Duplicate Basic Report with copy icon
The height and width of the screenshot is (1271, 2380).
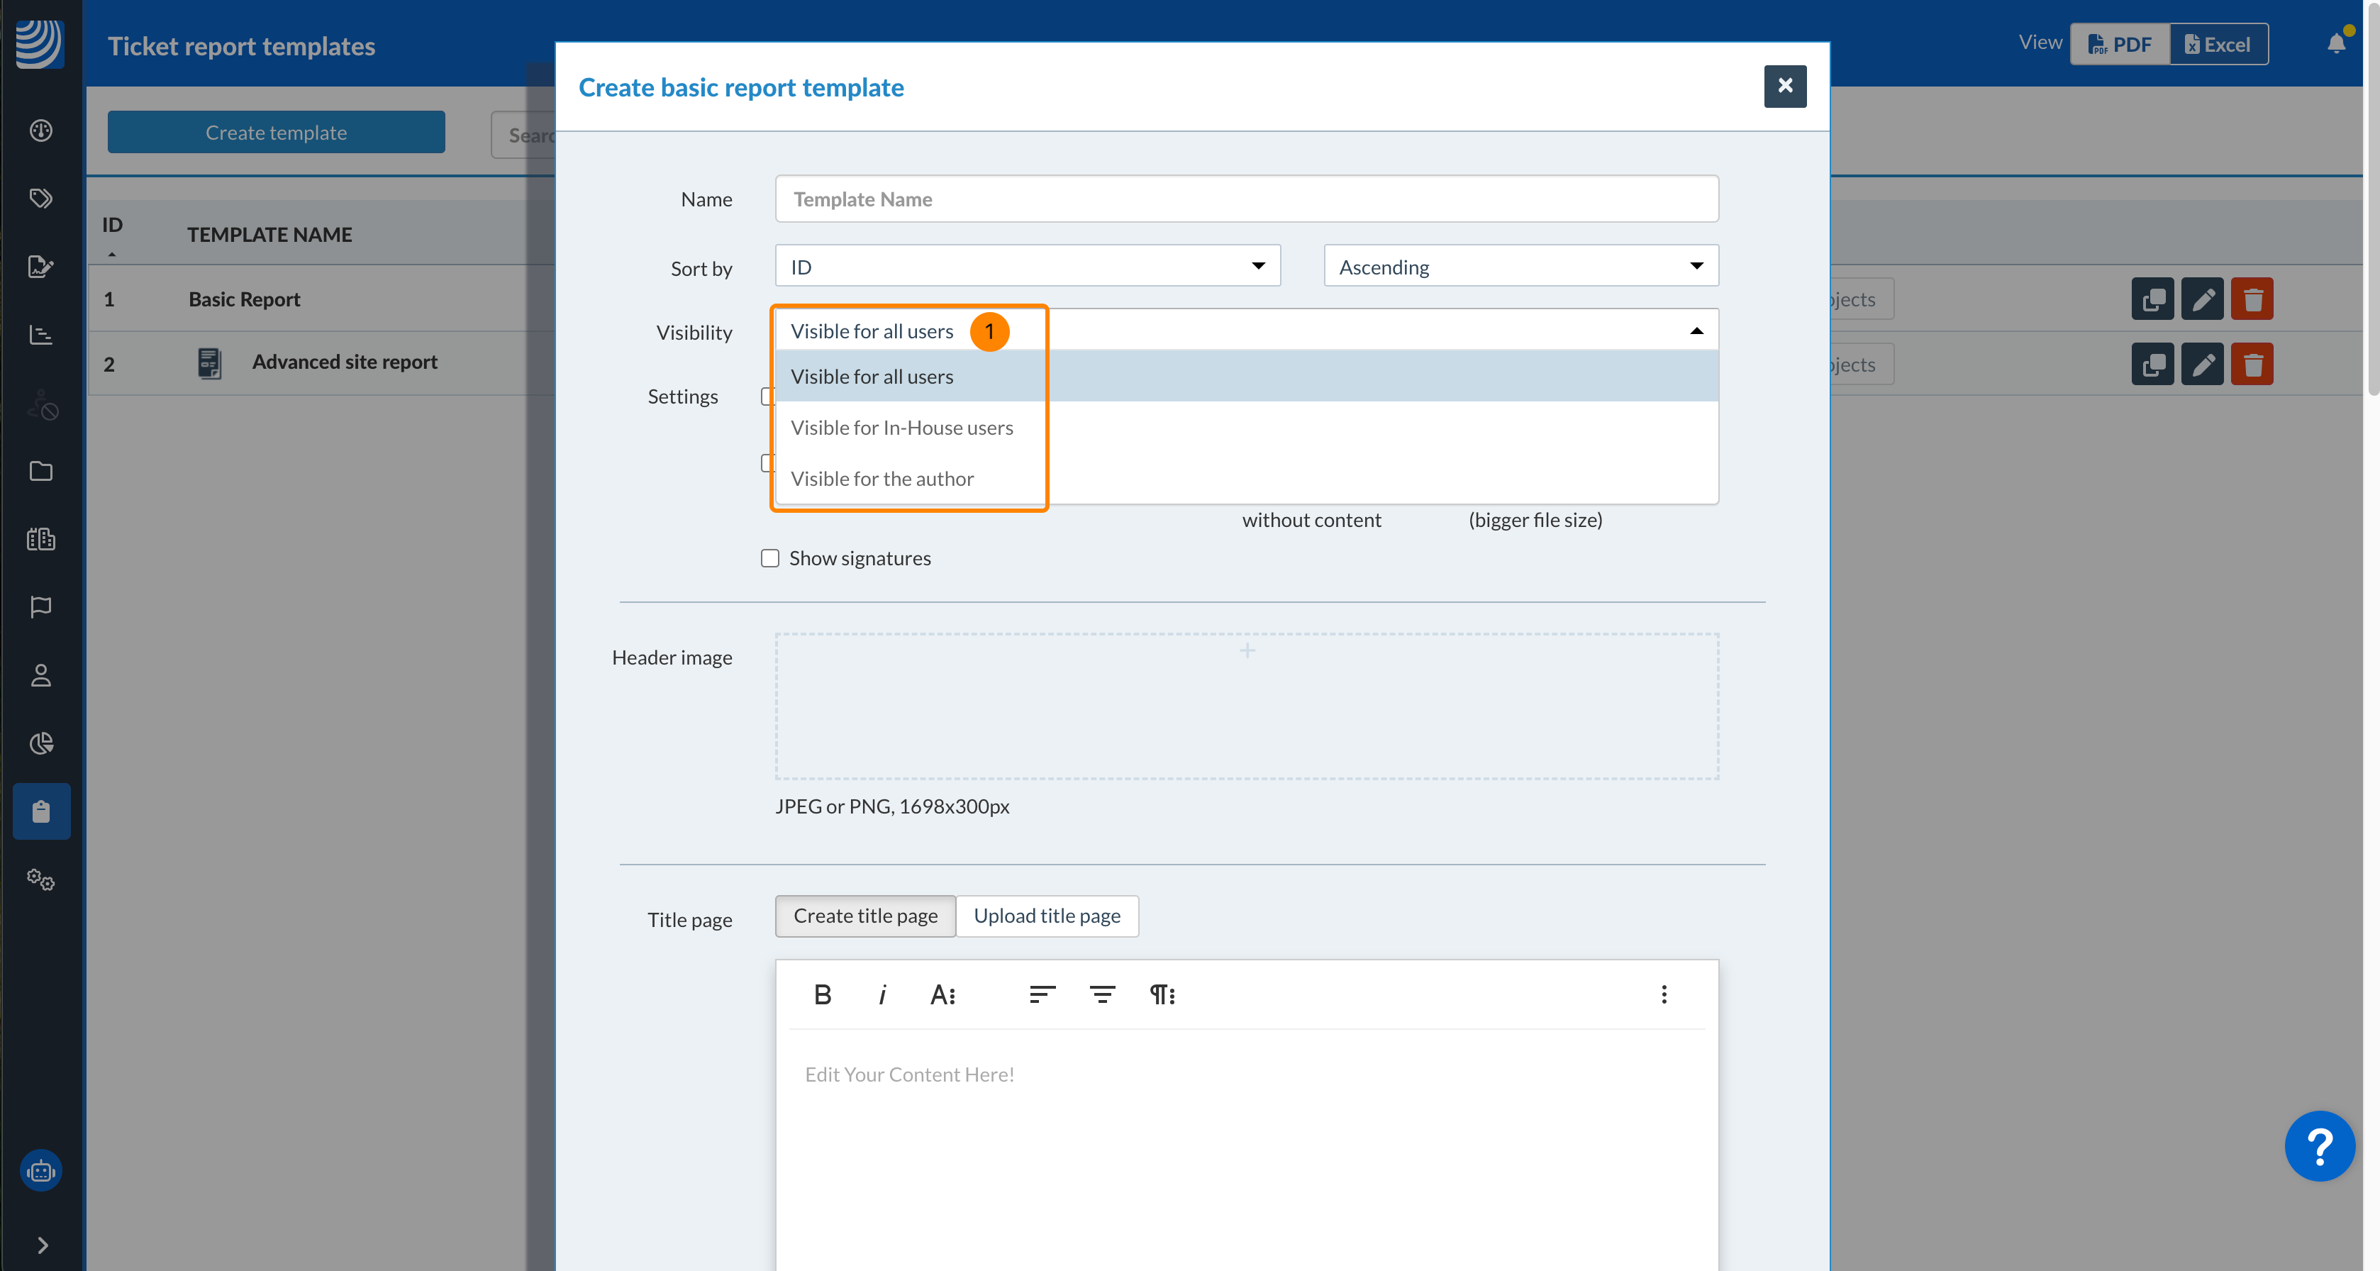[x=2152, y=299]
